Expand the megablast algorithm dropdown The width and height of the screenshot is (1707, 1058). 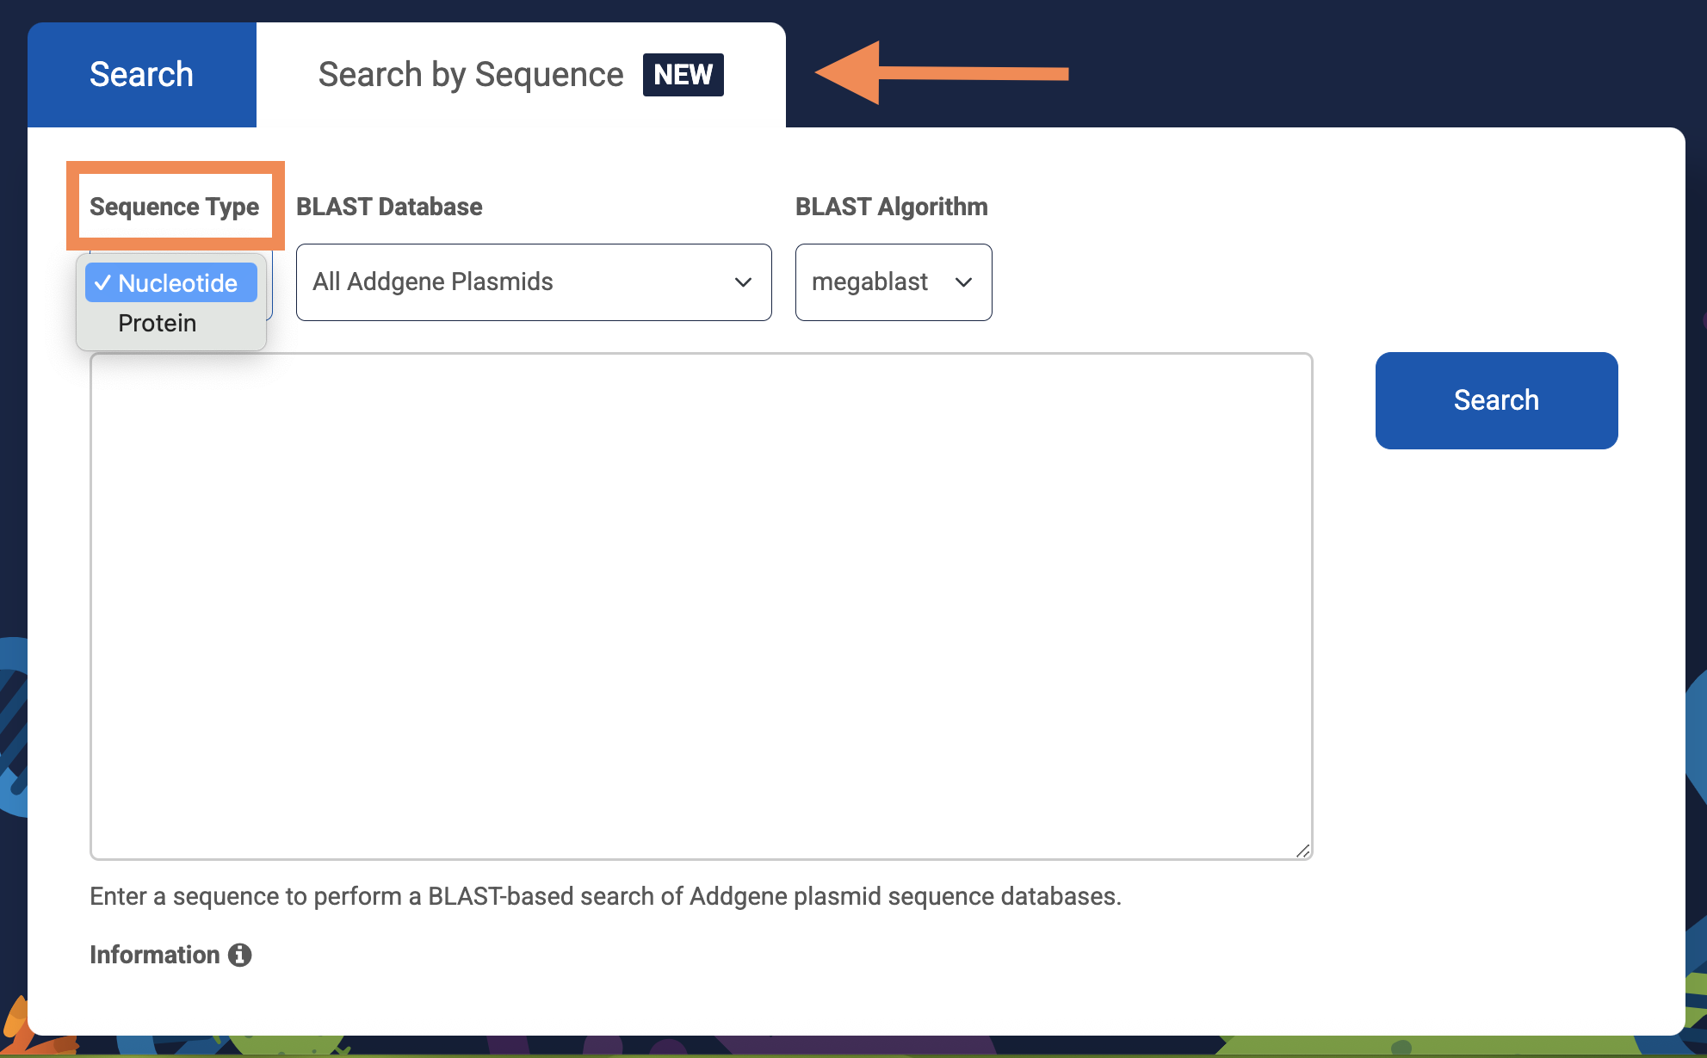(893, 282)
